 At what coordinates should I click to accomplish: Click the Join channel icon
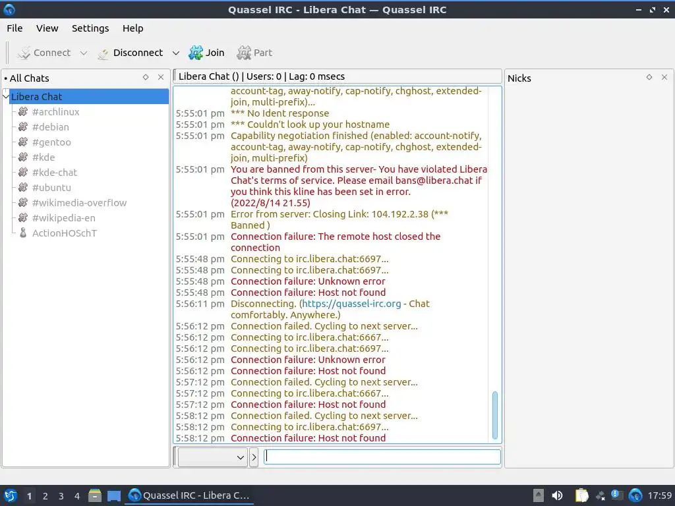click(x=196, y=53)
